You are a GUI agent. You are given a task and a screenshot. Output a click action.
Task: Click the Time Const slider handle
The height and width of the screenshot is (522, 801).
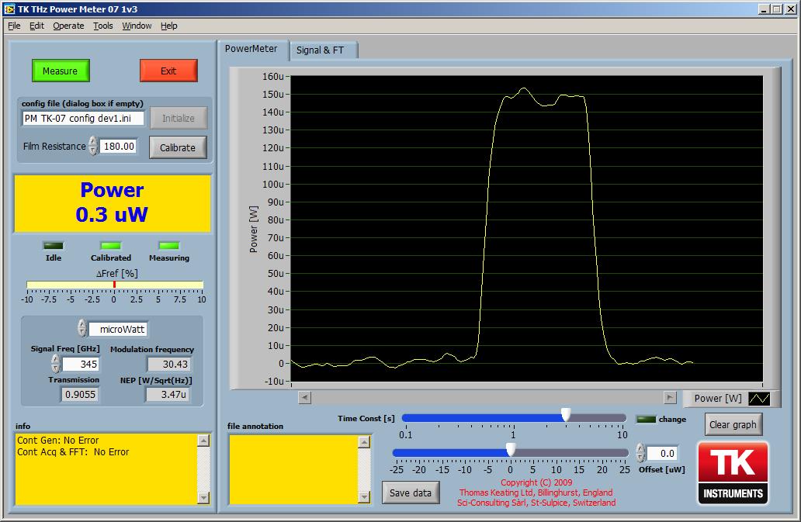click(x=566, y=415)
